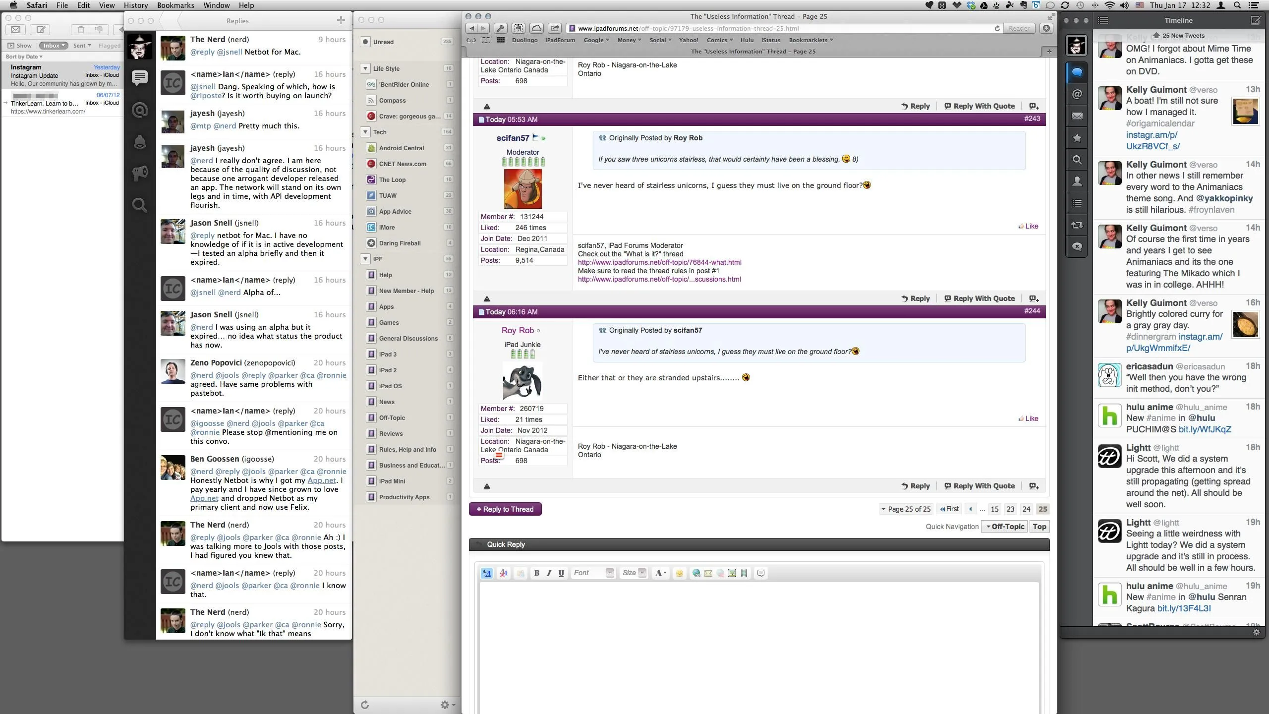1269x714 pixels.
Task: Click the refresh icon in feed reader
Action: tap(365, 705)
